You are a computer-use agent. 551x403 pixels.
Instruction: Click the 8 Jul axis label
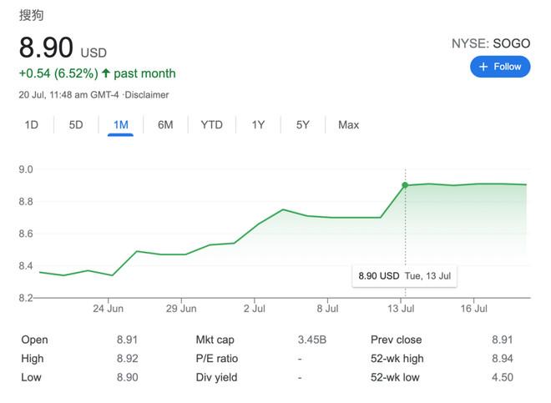pos(327,309)
